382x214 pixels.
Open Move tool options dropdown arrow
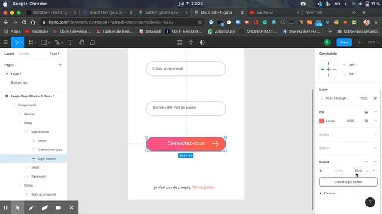coord(22,43)
